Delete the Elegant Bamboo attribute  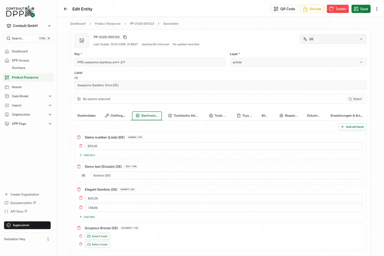79,189
